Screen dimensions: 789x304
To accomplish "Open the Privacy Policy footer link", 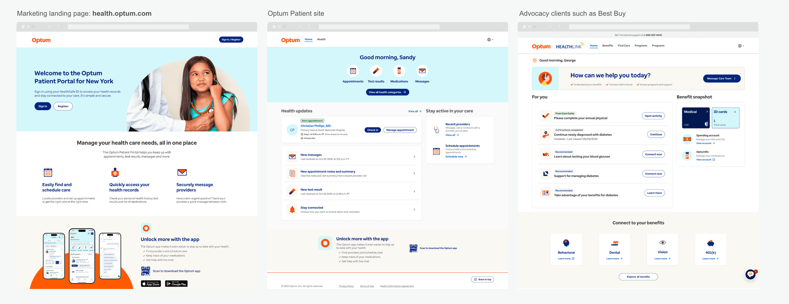I will pos(346,286).
